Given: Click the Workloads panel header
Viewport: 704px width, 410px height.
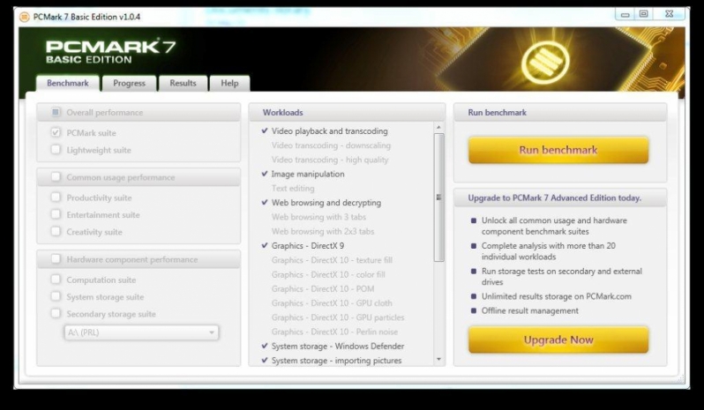Looking at the screenshot, I should point(347,112).
